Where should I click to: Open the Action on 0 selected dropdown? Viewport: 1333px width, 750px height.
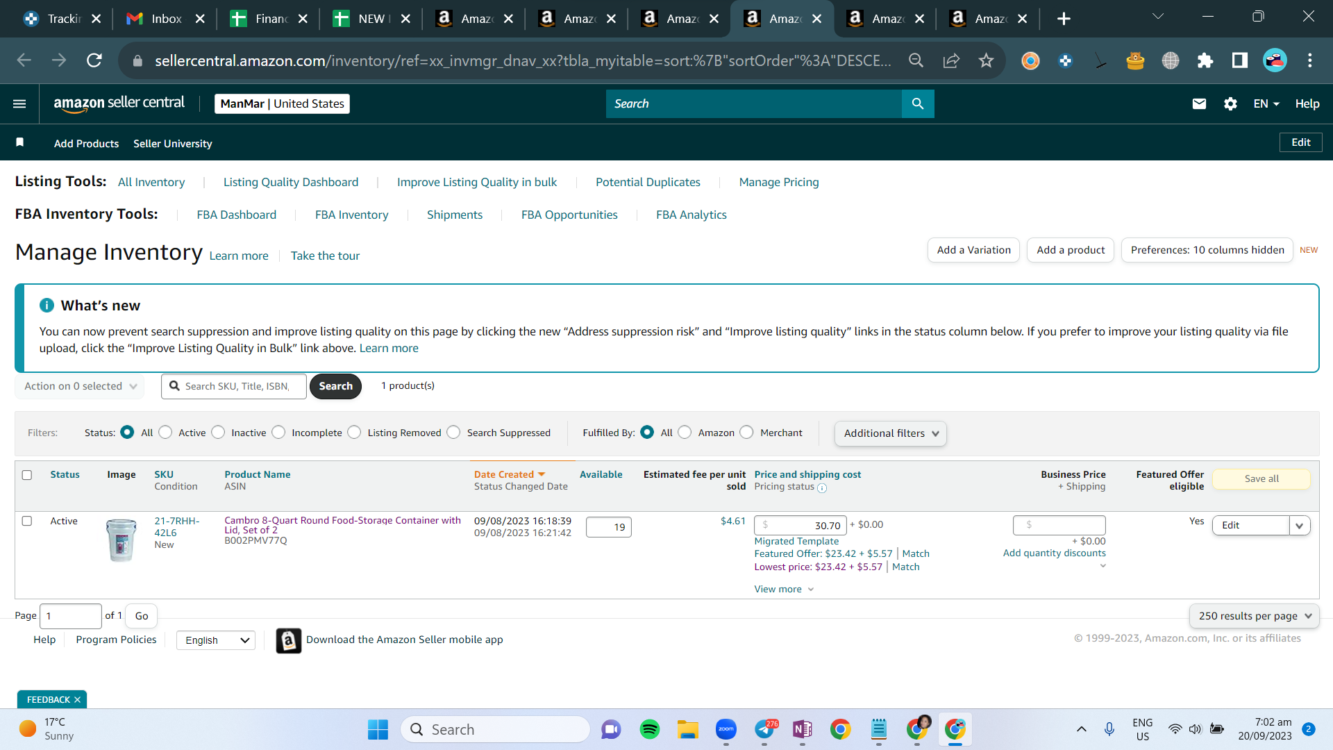click(x=80, y=386)
